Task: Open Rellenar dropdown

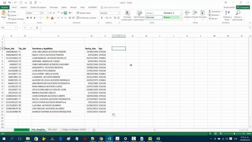Action: 214,15
